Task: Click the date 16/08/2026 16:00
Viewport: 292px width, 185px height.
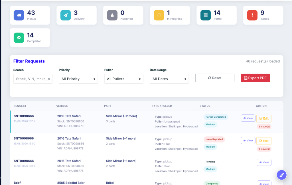Action: (25, 144)
